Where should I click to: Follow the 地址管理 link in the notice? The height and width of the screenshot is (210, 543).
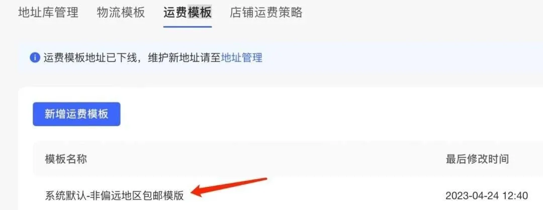coord(241,57)
